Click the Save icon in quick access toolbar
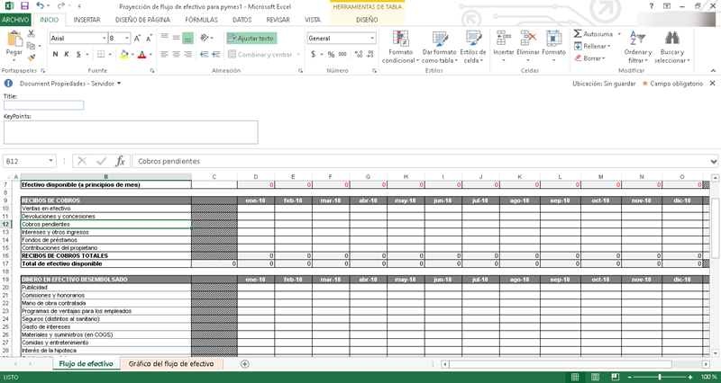This screenshot has width=721, height=383. point(24,6)
